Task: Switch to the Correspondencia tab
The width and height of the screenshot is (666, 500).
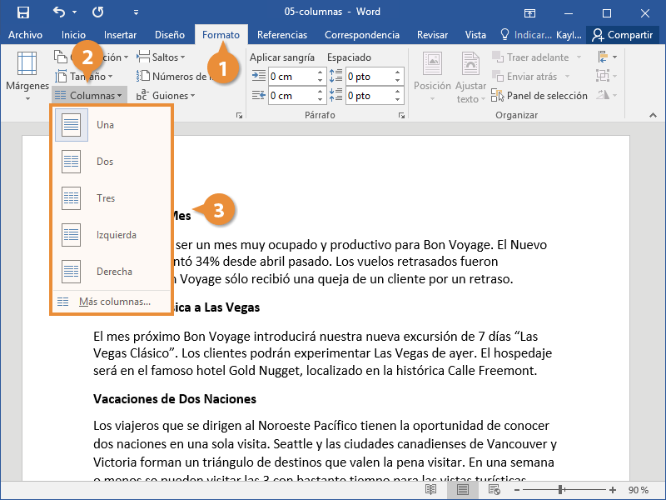Action: click(362, 35)
